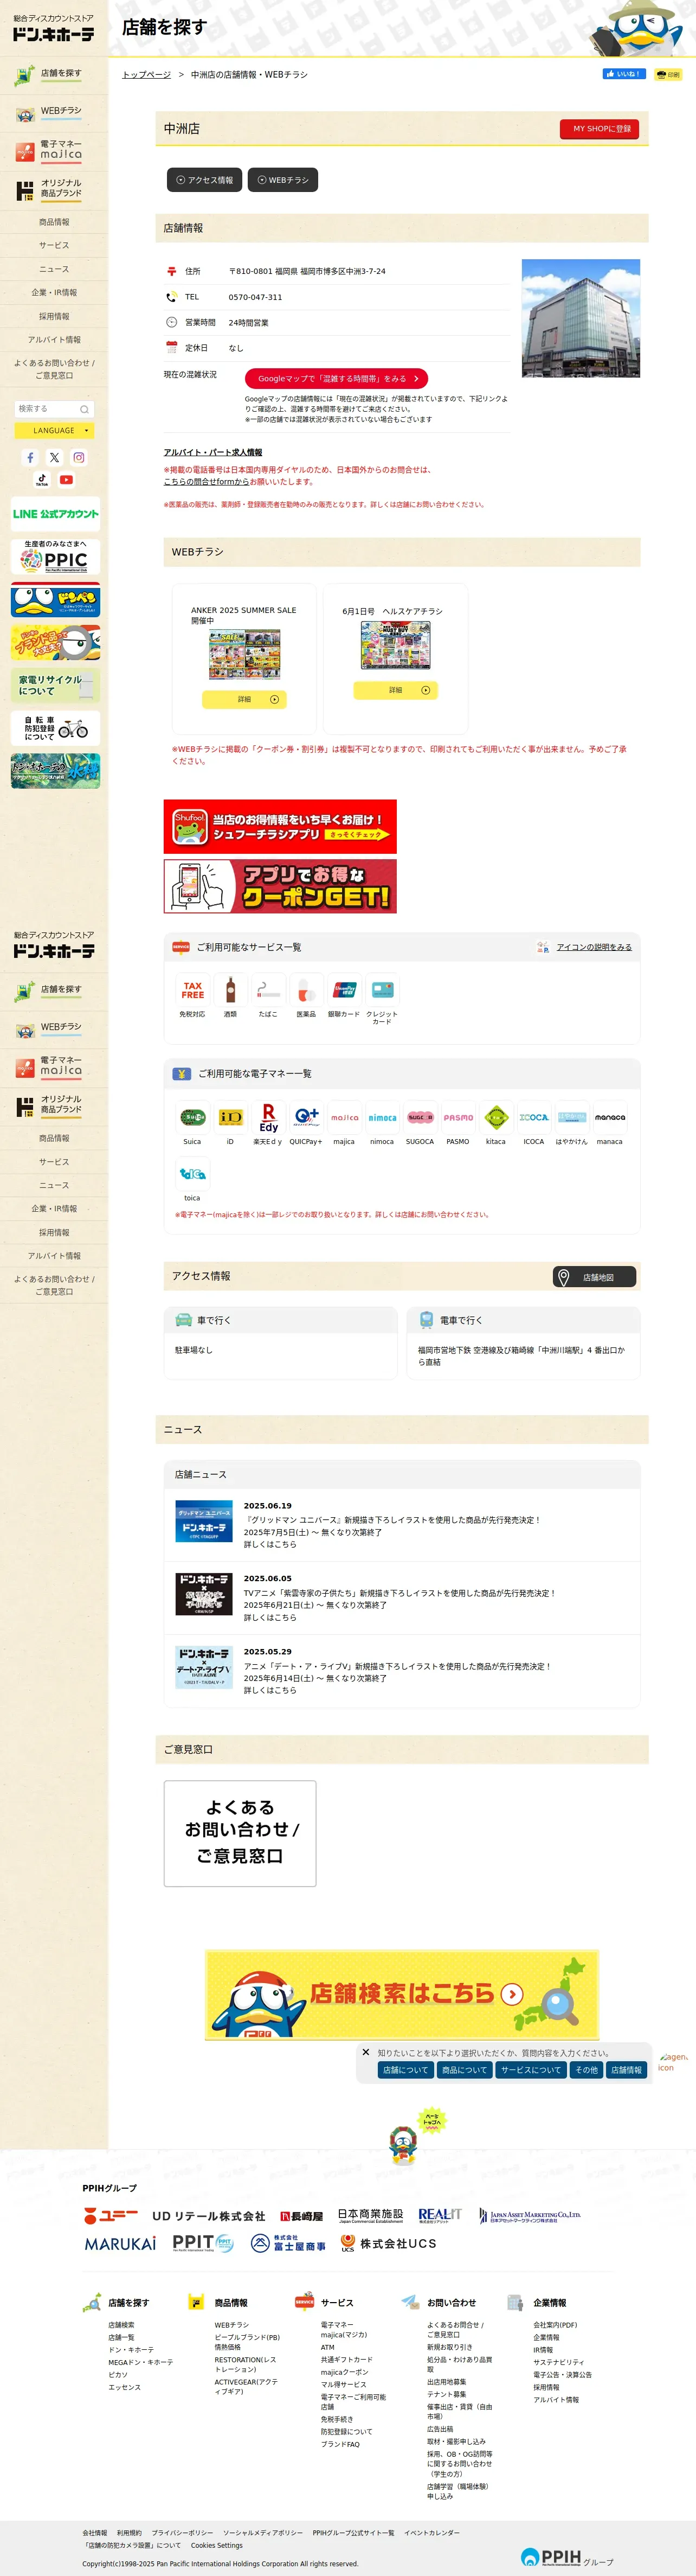Click the クレジットカード service icon
The image size is (696, 2576).
point(382,990)
